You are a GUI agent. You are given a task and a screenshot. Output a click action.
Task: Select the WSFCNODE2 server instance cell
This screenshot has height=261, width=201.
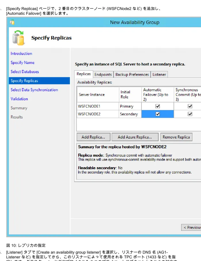tap(98, 114)
